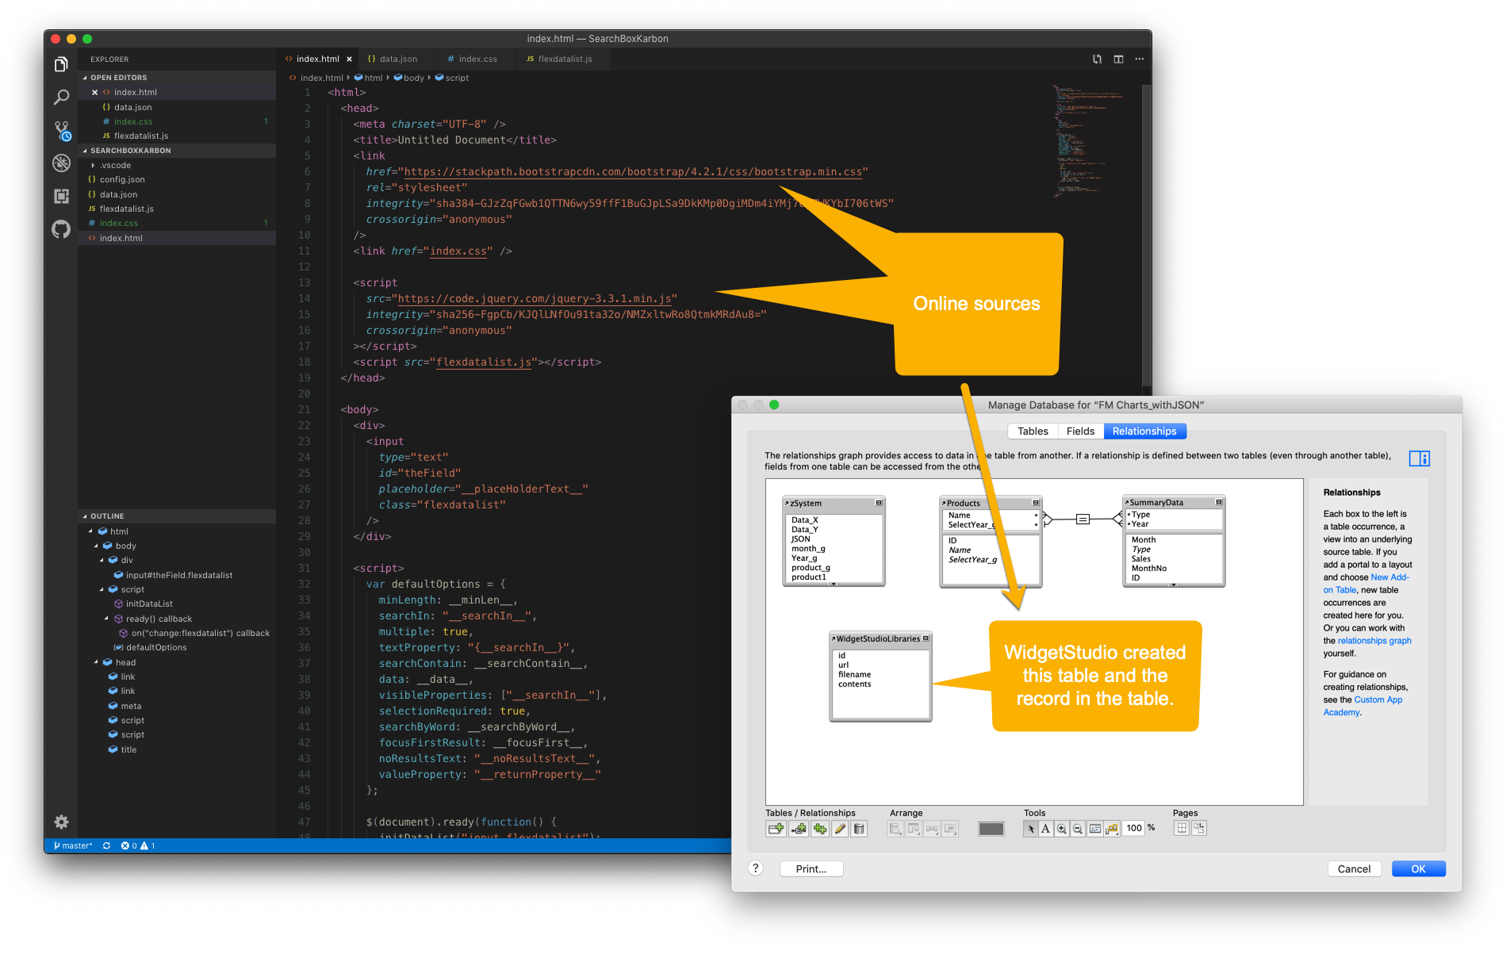
Task: Click the Cancel button
Action: 1354,869
